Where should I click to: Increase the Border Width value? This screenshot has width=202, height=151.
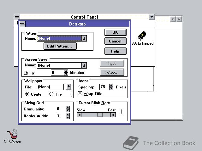(68, 115)
